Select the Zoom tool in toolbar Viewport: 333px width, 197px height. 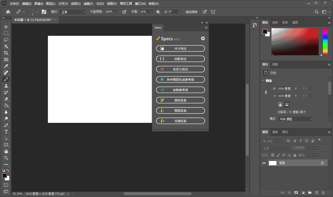click(6, 158)
